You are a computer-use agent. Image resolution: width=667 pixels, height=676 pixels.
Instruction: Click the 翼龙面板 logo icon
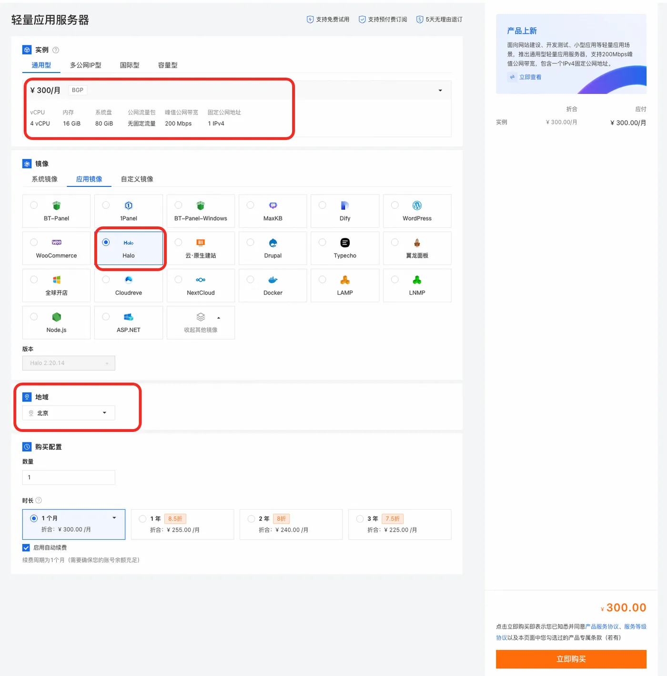pyautogui.click(x=417, y=243)
